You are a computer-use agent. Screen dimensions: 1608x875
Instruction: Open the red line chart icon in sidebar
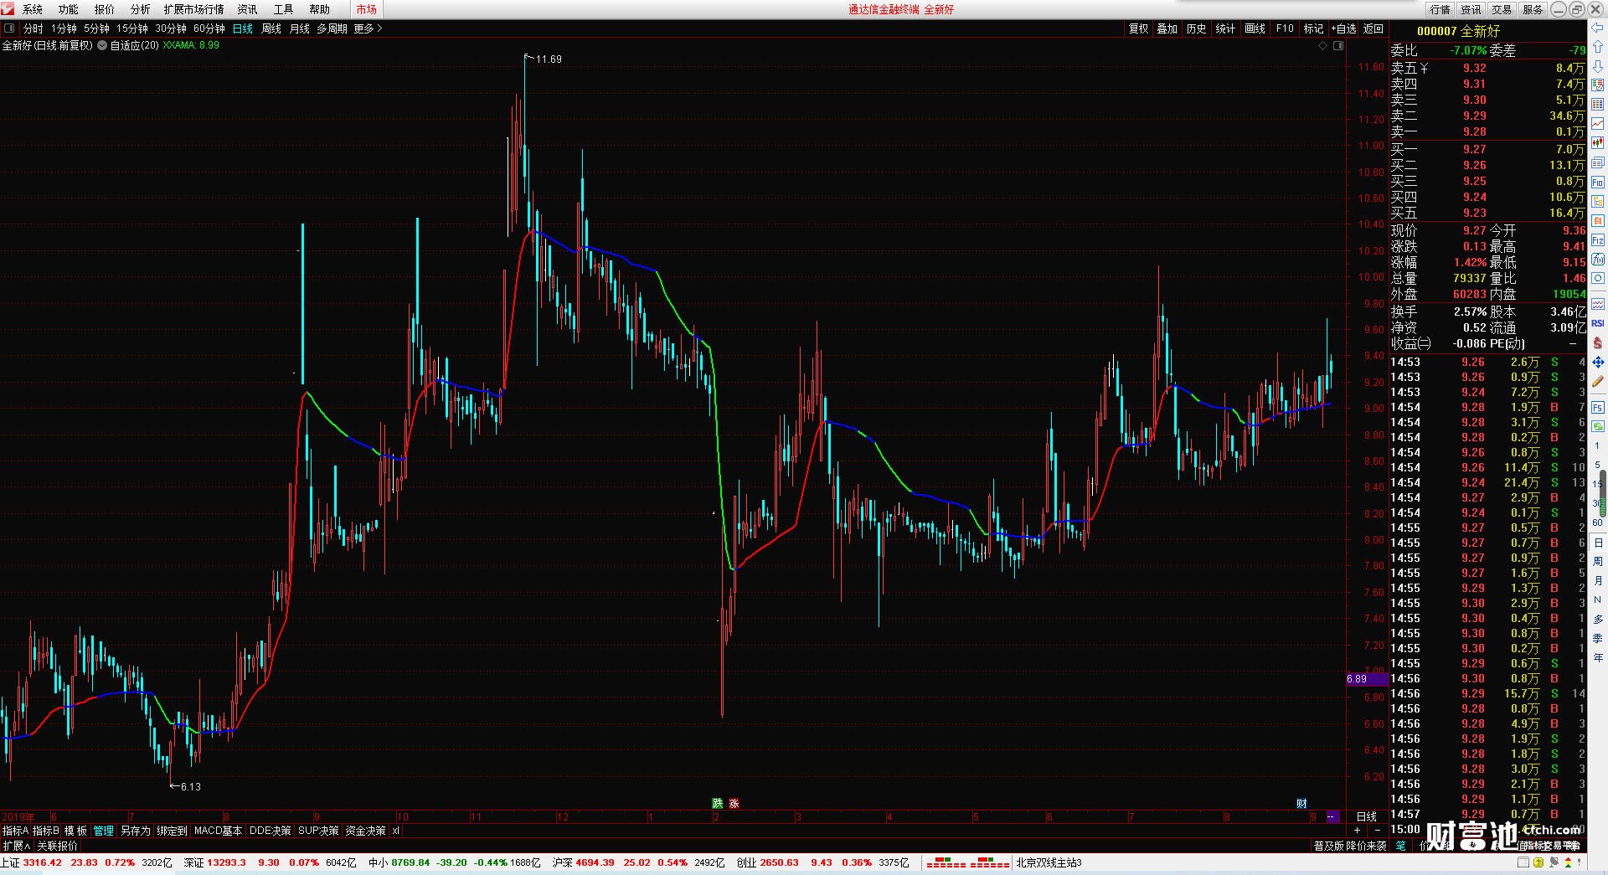[1598, 124]
